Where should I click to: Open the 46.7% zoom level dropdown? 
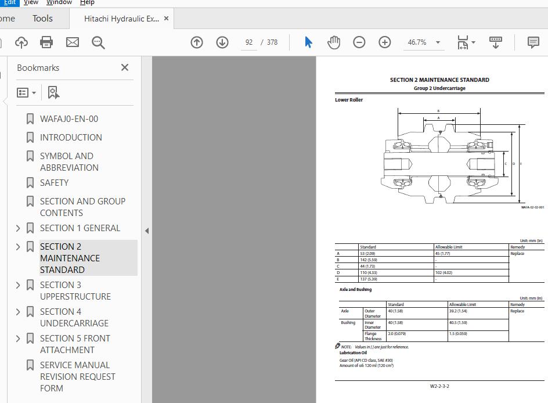pos(438,42)
